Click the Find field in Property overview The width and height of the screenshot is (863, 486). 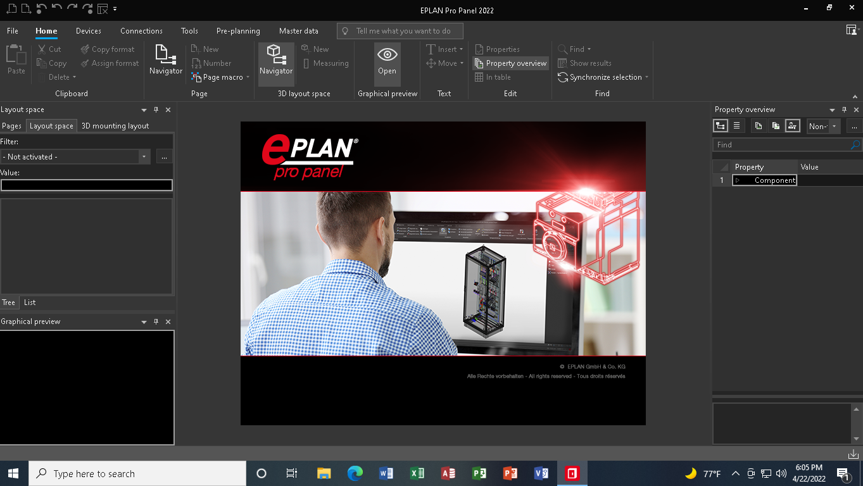(781, 145)
